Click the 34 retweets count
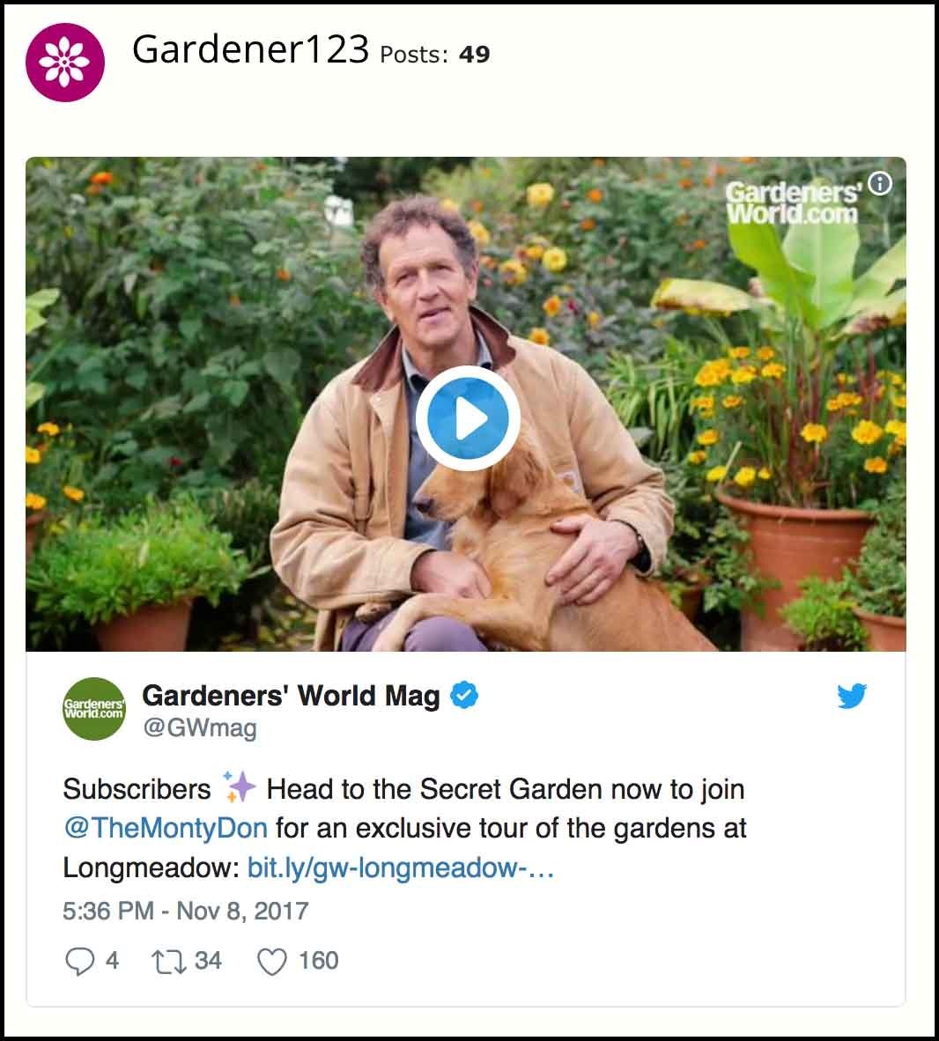The image size is (939, 1041). [208, 961]
